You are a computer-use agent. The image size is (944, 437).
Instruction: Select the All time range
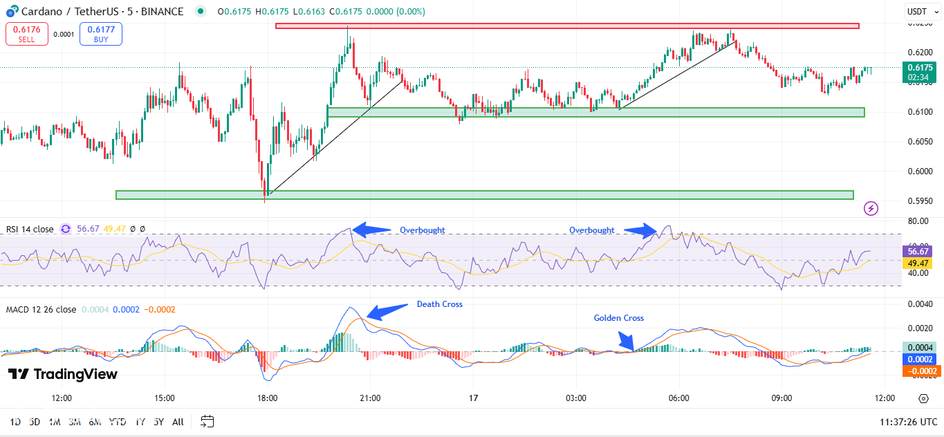pyautogui.click(x=178, y=421)
